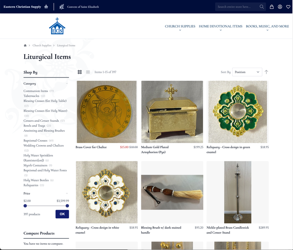The image size is (293, 250).
Task: Click the OK price filter button
Action: [62, 214]
